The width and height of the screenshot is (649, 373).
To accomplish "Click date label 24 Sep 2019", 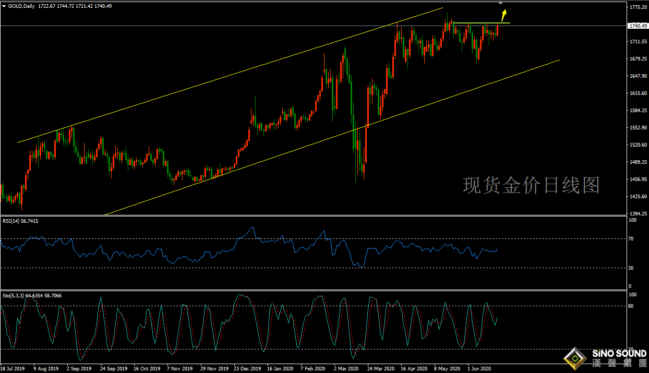I will [113, 368].
